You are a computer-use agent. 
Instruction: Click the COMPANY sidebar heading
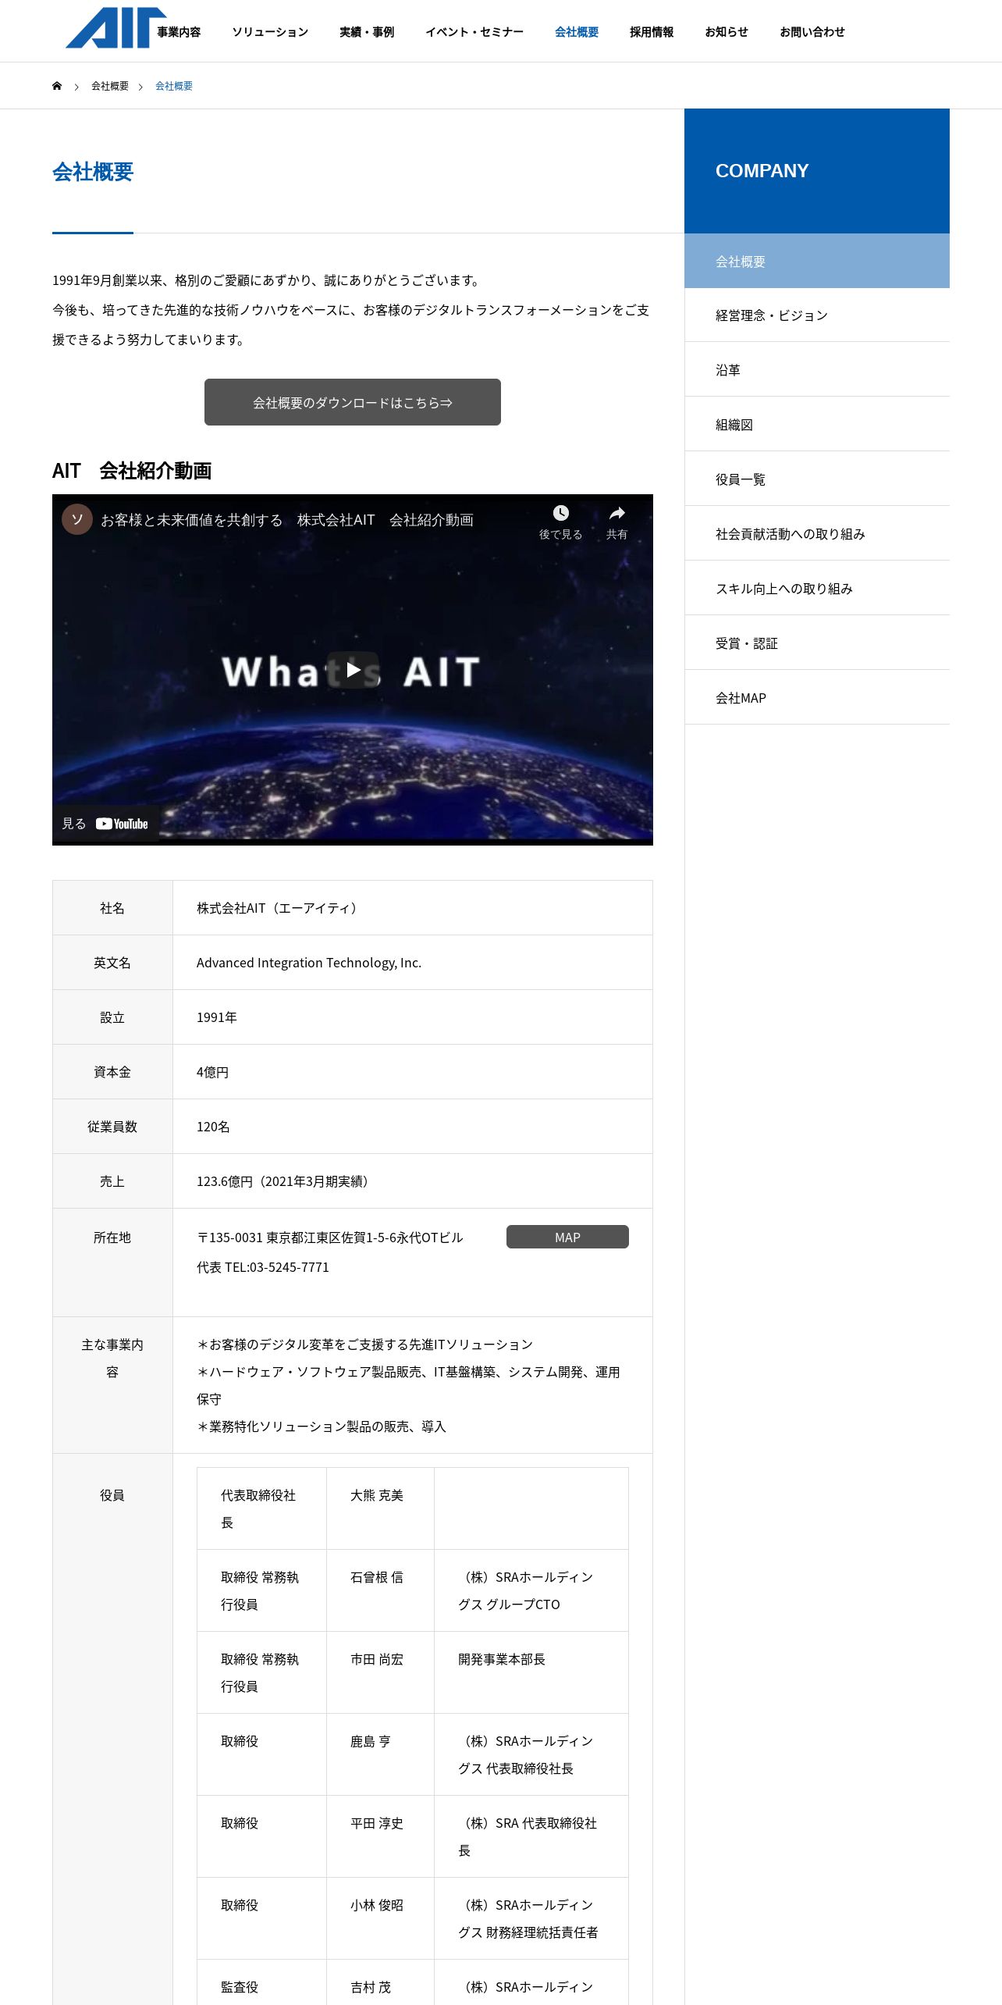762,171
